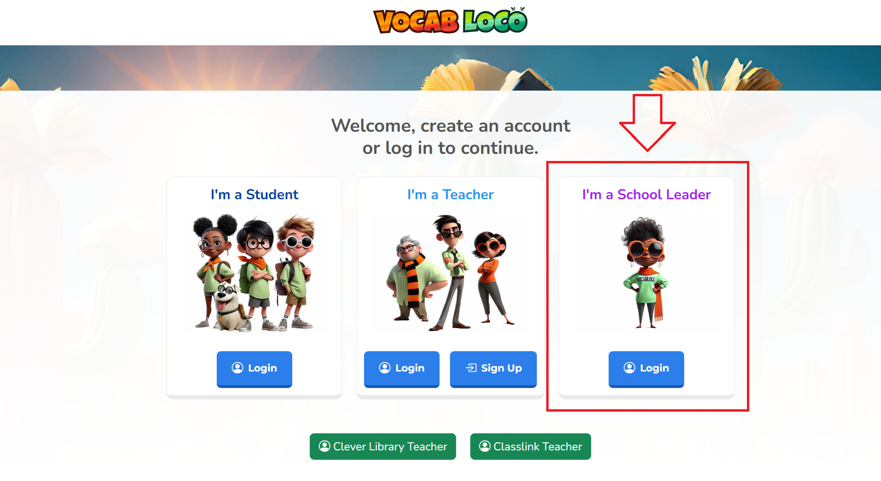Click the "I'm a Teacher" heading

point(450,194)
